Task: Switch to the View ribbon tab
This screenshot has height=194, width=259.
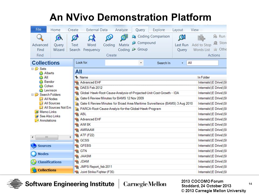Action: tap(195, 30)
